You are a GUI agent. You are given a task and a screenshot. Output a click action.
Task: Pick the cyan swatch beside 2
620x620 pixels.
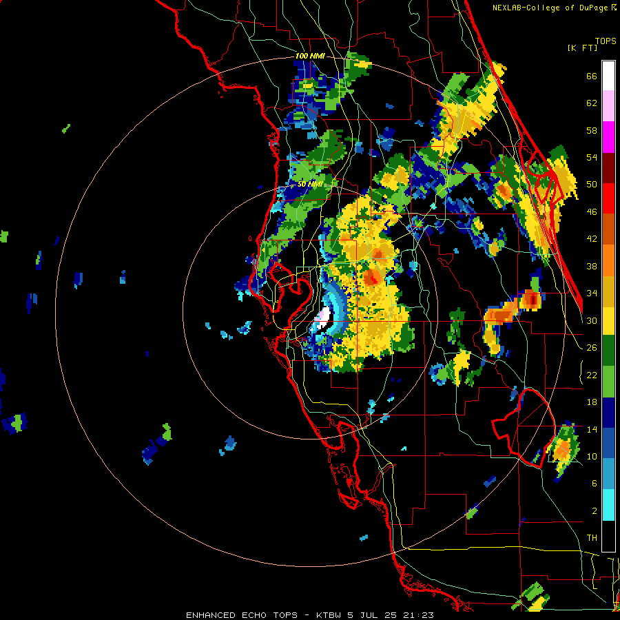(x=608, y=505)
